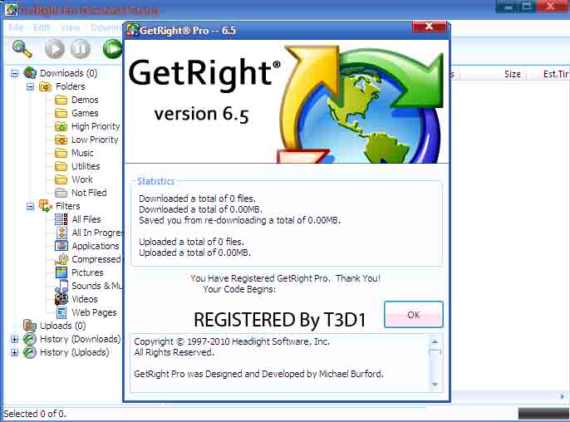
Task: Click the Filters node icon
Action: tap(46, 206)
